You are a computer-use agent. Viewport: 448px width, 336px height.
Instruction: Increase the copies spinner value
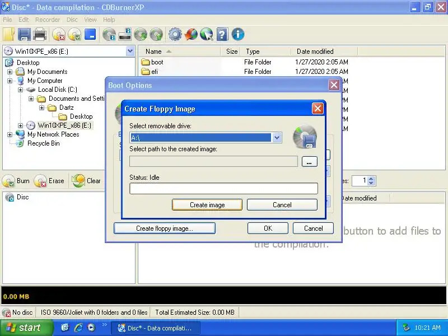[371, 178]
